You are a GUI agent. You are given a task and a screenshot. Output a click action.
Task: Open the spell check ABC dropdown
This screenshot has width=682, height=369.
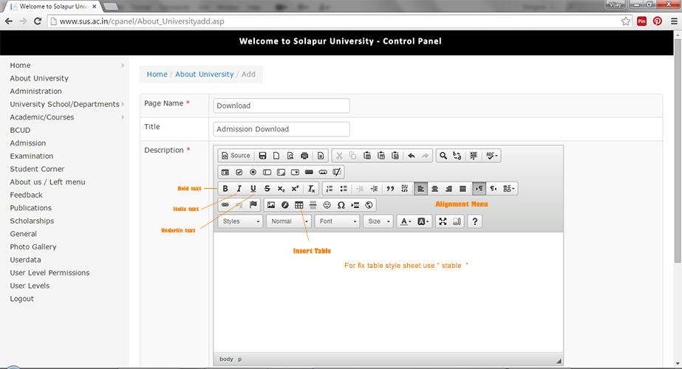pos(491,156)
